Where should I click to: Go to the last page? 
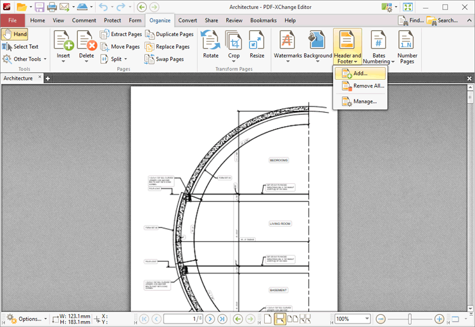pyautogui.click(x=222, y=319)
